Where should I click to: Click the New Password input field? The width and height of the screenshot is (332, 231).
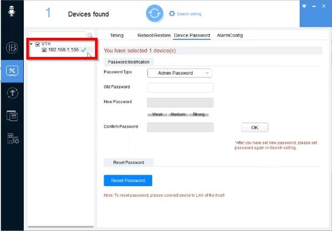(180, 103)
